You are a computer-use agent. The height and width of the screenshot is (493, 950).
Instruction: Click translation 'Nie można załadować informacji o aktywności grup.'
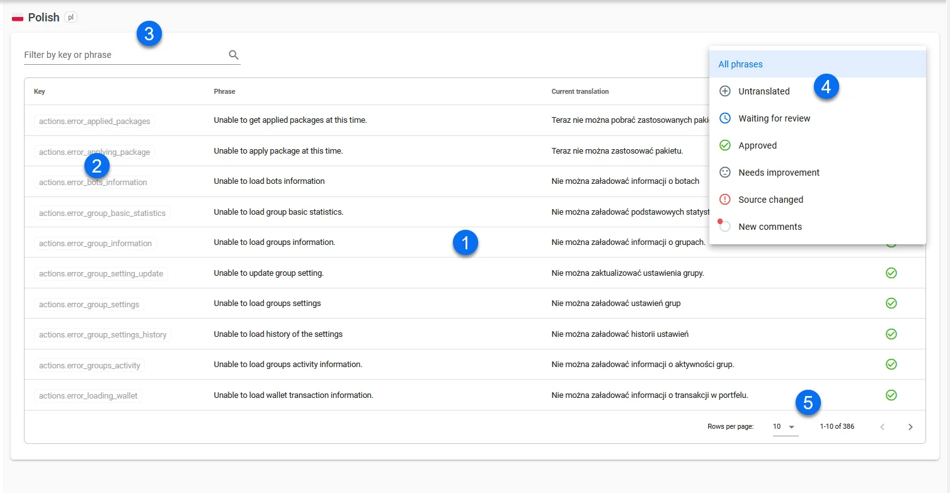tap(643, 364)
